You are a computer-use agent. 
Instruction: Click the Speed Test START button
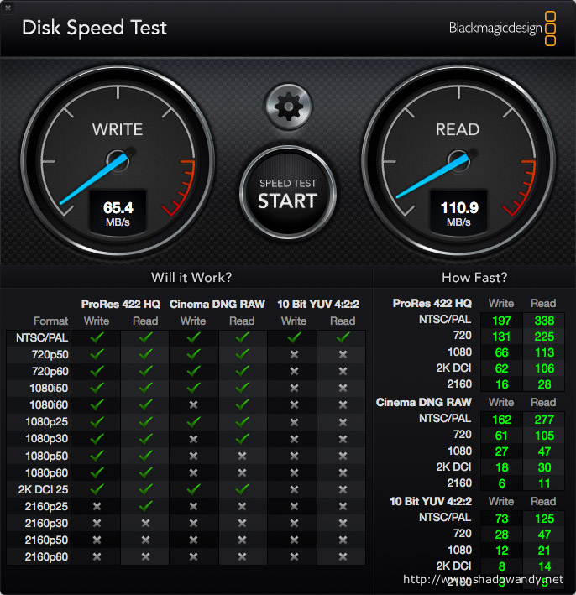point(288,193)
